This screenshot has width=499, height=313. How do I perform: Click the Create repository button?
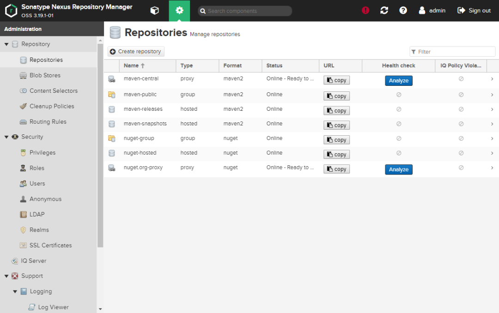(136, 52)
